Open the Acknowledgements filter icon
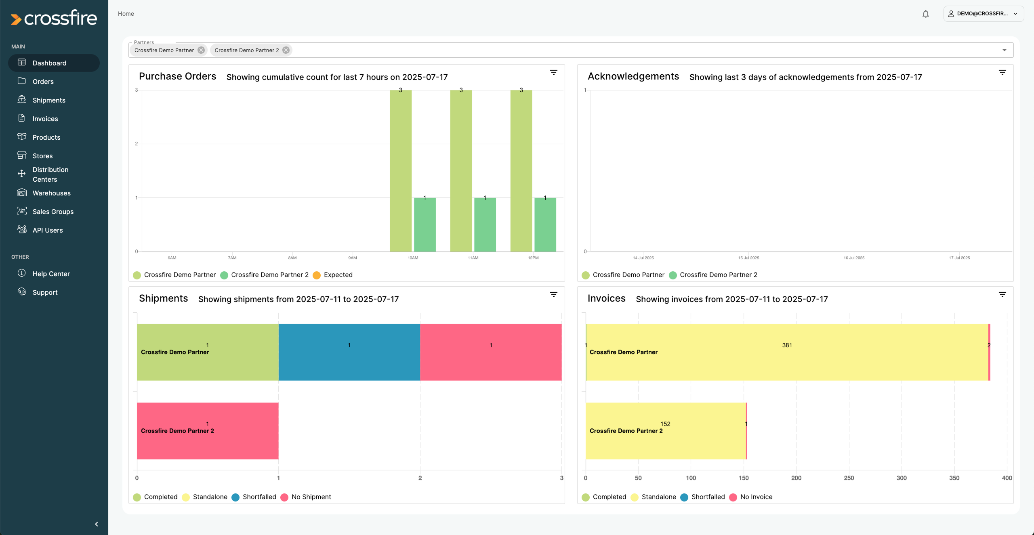Image resolution: width=1034 pixels, height=535 pixels. coord(1002,72)
